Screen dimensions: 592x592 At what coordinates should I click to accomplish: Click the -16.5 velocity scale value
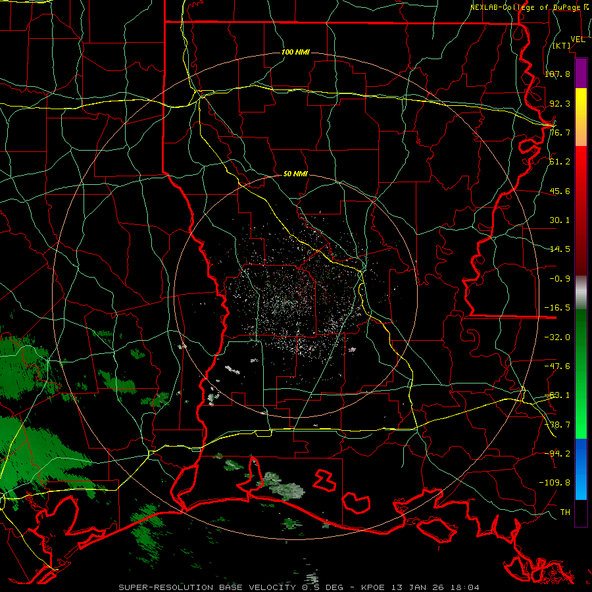coord(557,308)
